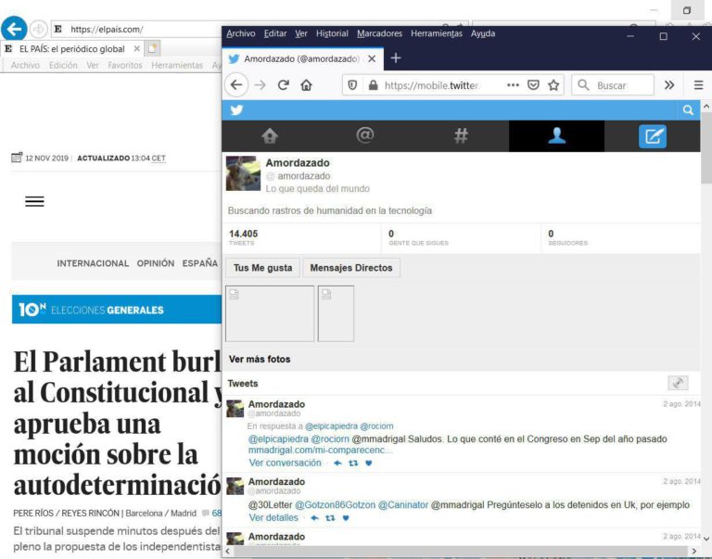Image resolution: width=712 pixels, height=559 pixels.
Task: Open the Firefox hamburger menu
Action: pos(698,85)
